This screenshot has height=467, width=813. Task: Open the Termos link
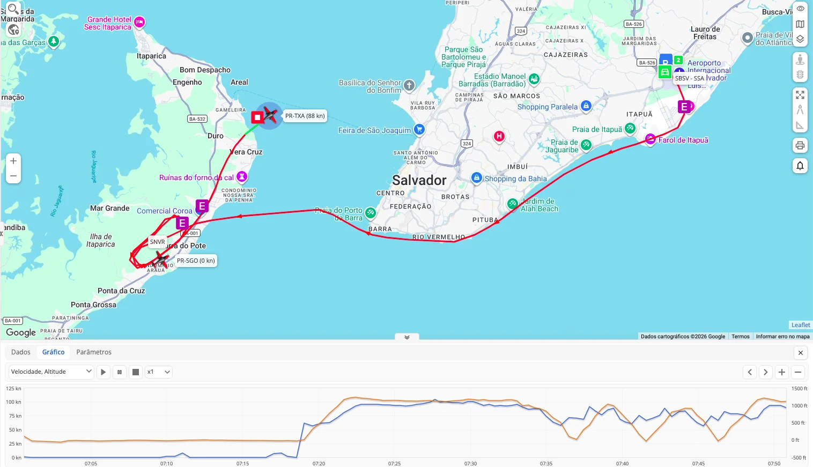pyautogui.click(x=741, y=337)
